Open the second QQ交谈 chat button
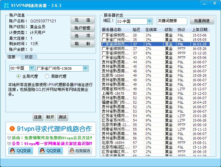The image size is (221, 167). coord(51,151)
